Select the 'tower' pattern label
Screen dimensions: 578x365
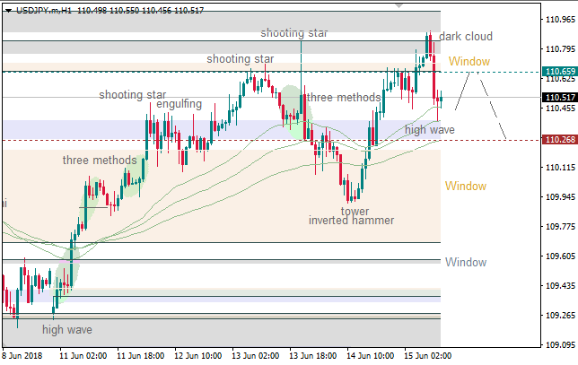point(355,212)
